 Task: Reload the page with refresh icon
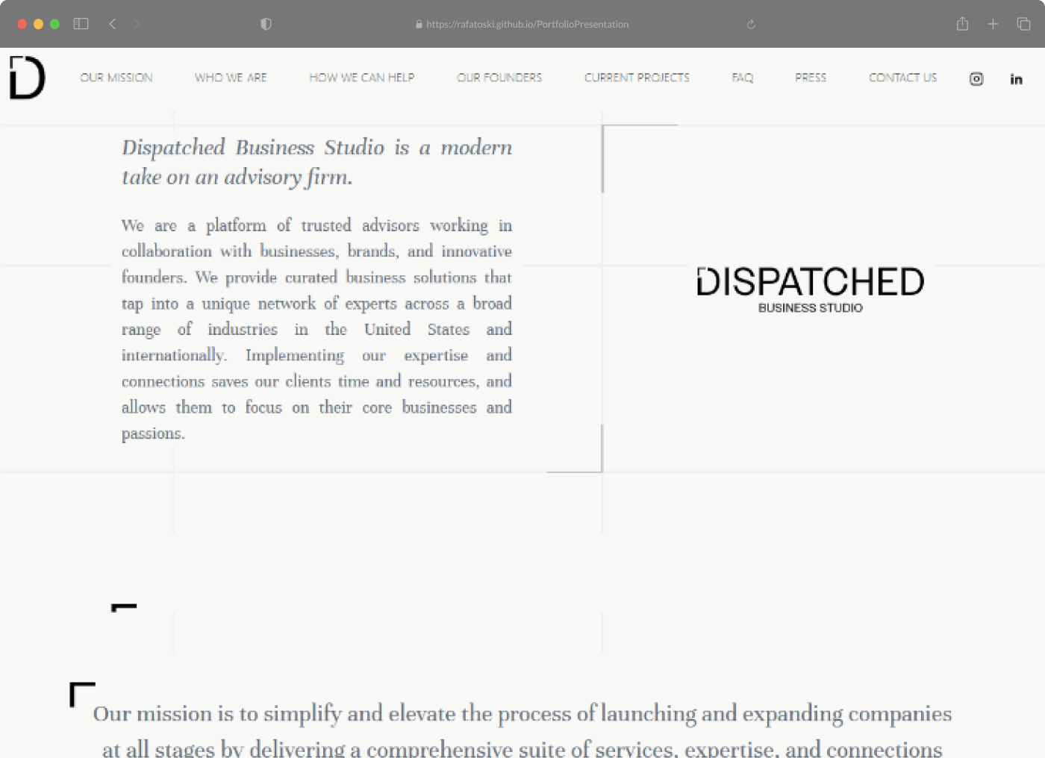(751, 25)
